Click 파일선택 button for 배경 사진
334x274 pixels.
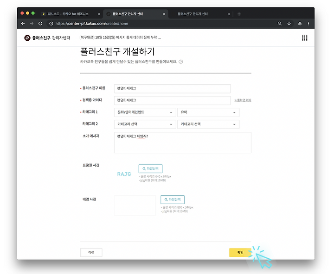click(x=172, y=199)
